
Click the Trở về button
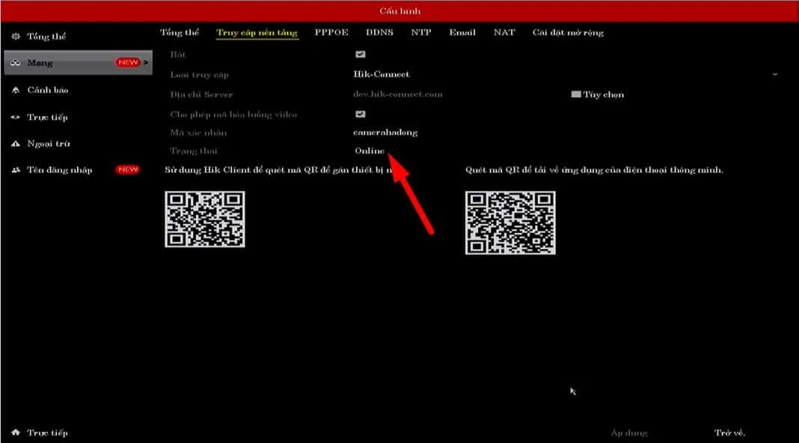point(729,433)
